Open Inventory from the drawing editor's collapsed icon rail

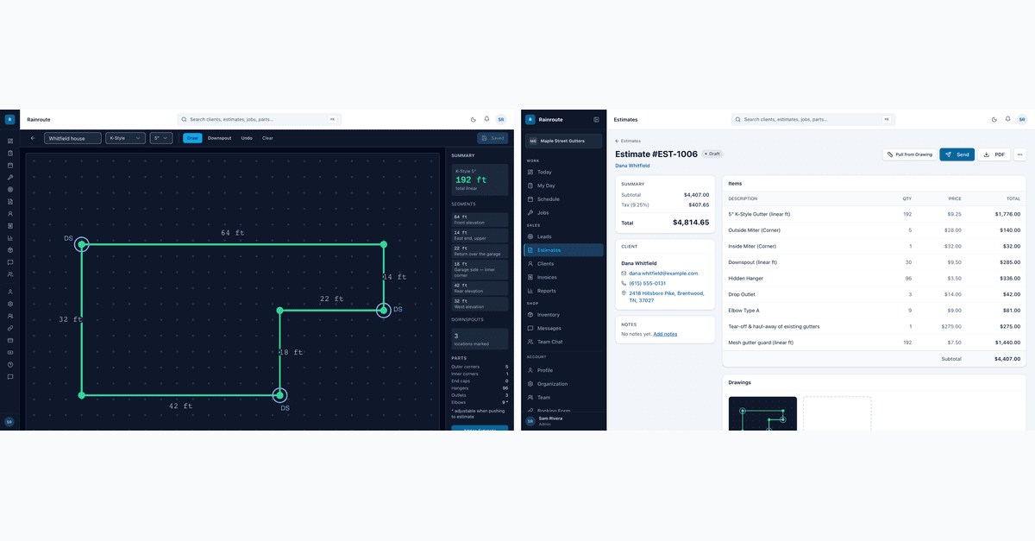click(x=10, y=249)
